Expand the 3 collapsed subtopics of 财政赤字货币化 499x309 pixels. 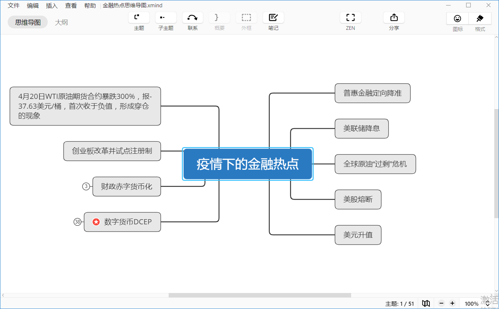pyautogui.click(x=86, y=186)
